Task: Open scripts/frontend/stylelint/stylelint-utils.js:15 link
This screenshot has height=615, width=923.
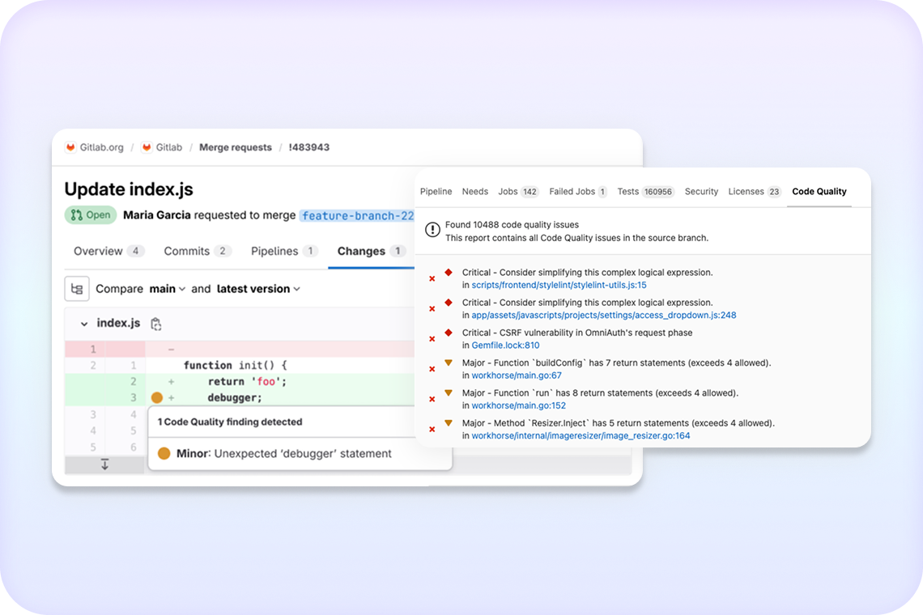Action: click(559, 285)
